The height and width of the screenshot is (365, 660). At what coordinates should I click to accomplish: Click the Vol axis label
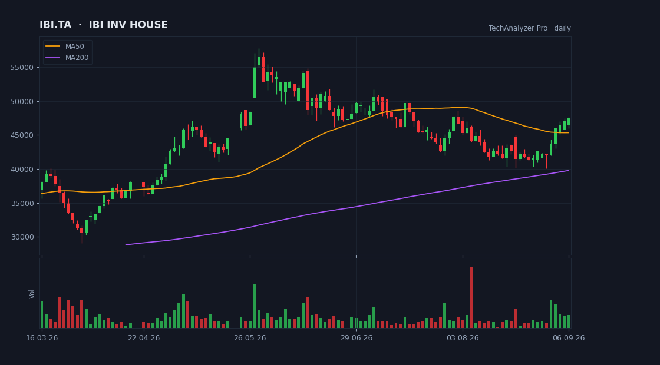pyautogui.click(x=32, y=294)
